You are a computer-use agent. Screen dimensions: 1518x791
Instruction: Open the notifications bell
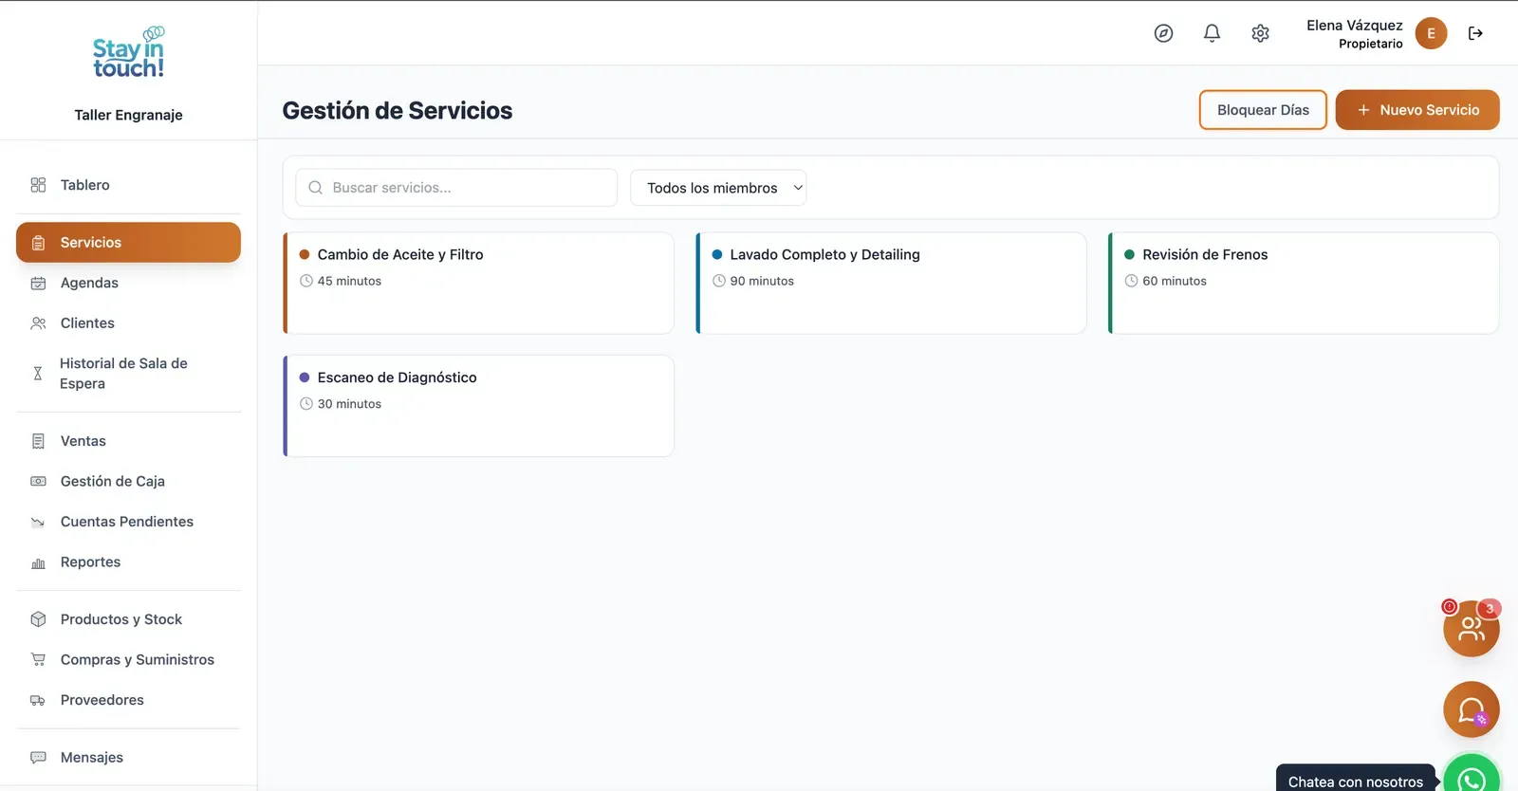tap(1212, 33)
